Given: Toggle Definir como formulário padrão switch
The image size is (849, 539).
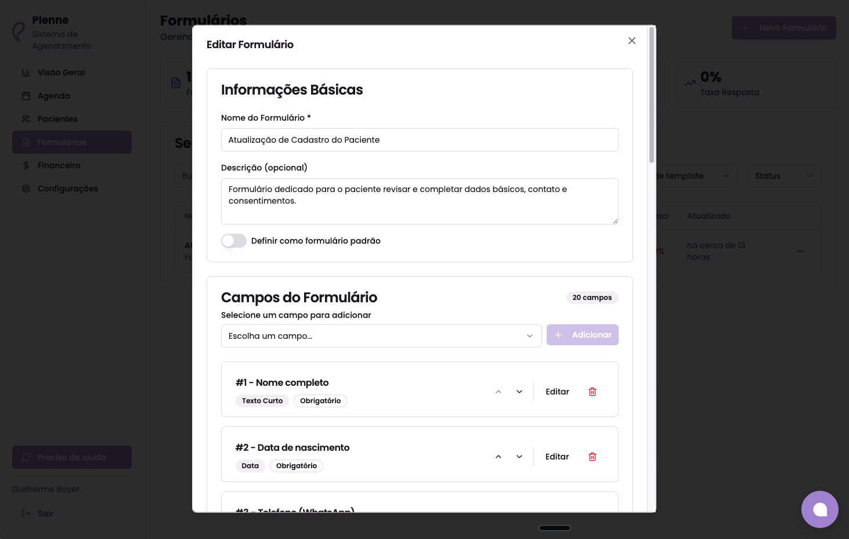Looking at the screenshot, I should (x=234, y=241).
